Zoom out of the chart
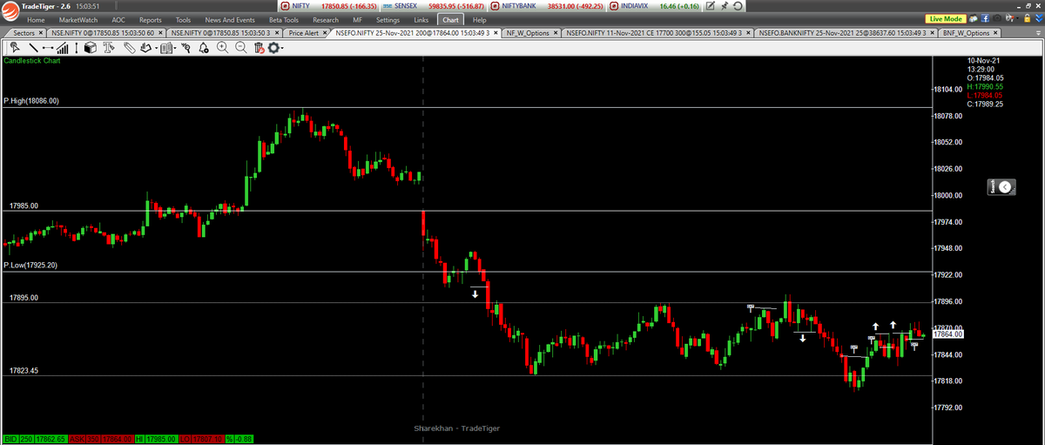This screenshot has width=1045, height=445. click(241, 47)
